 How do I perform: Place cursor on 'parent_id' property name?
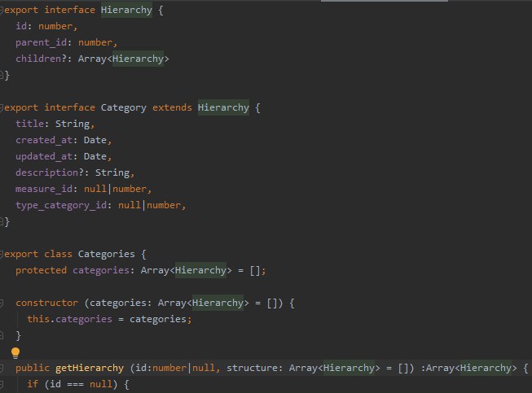click(41, 42)
